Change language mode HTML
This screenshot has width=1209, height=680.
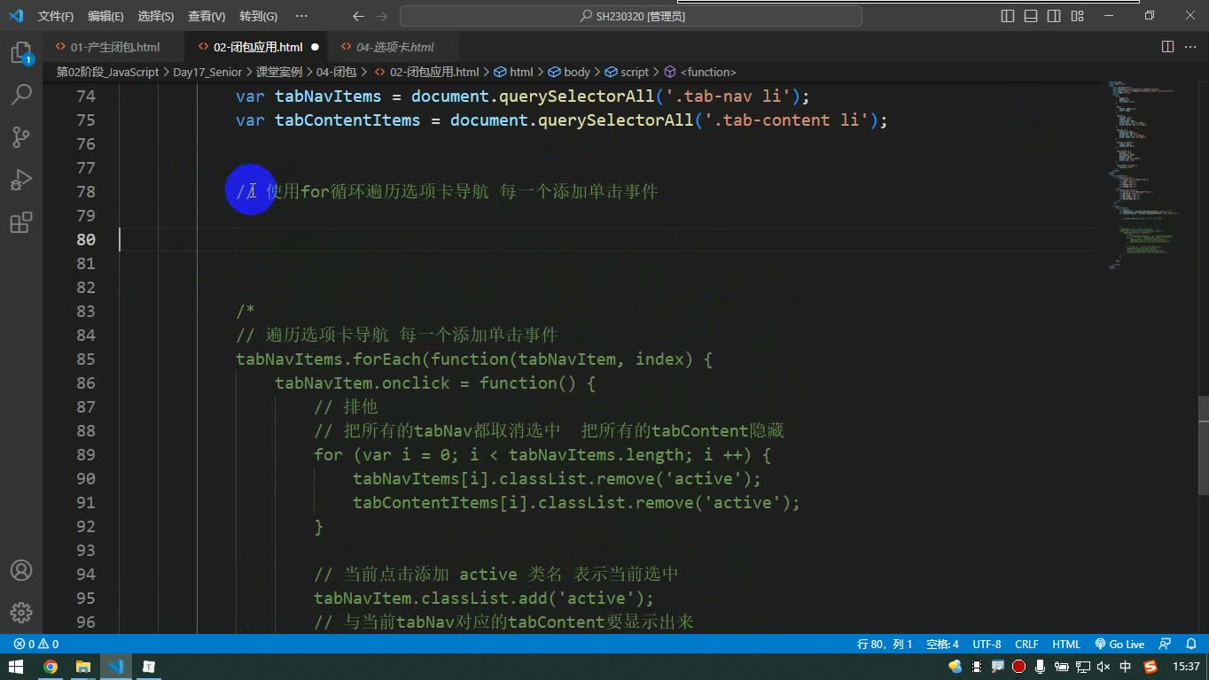tap(1066, 644)
